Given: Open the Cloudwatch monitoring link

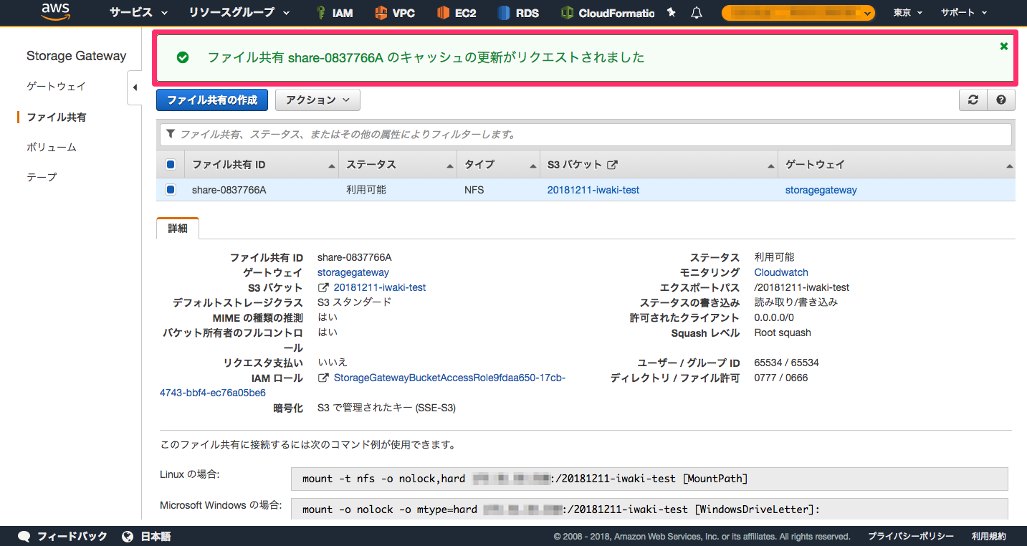Looking at the screenshot, I should pos(781,272).
